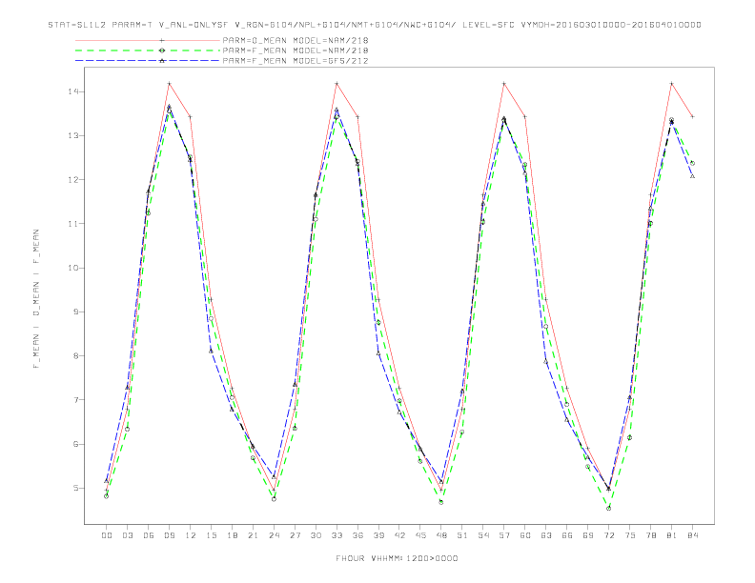This screenshot has width=755, height=583.
Task: Click the green NAM circle marker at hour 72 minimum
Action: pyautogui.click(x=608, y=508)
